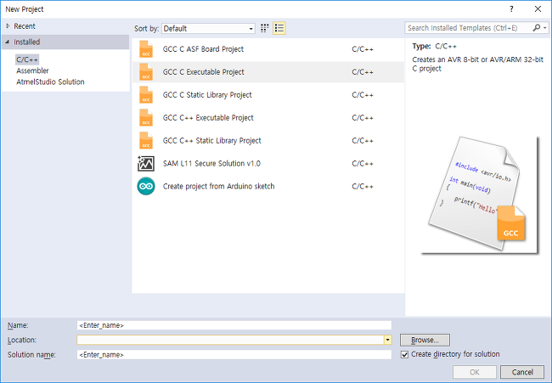Select AtmelStudio Solution category
The image size is (552, 383).
(x=50, y=82)
